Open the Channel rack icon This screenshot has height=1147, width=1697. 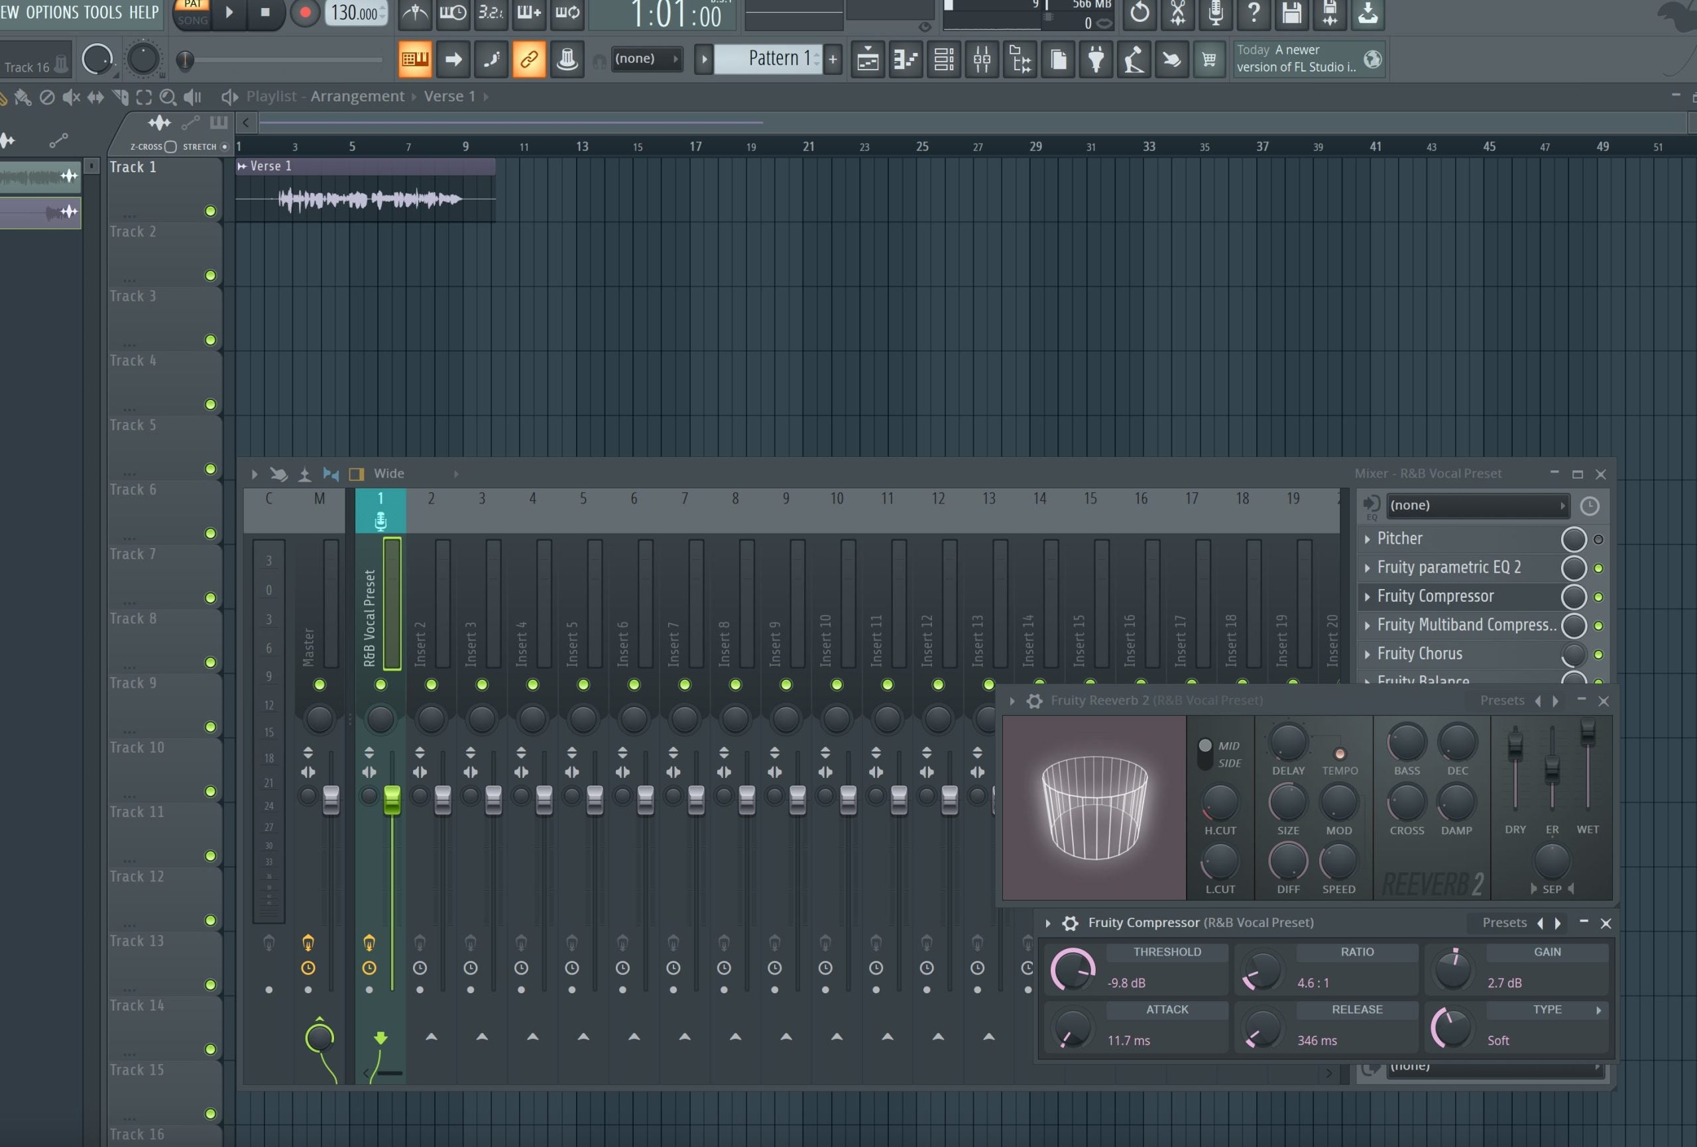[x=943, y=59]
